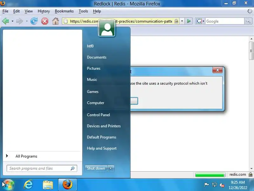This screenshot has width=254, height=191.
Task: Reload the page with the blue refresh icon
Action: tap(34, 21)
